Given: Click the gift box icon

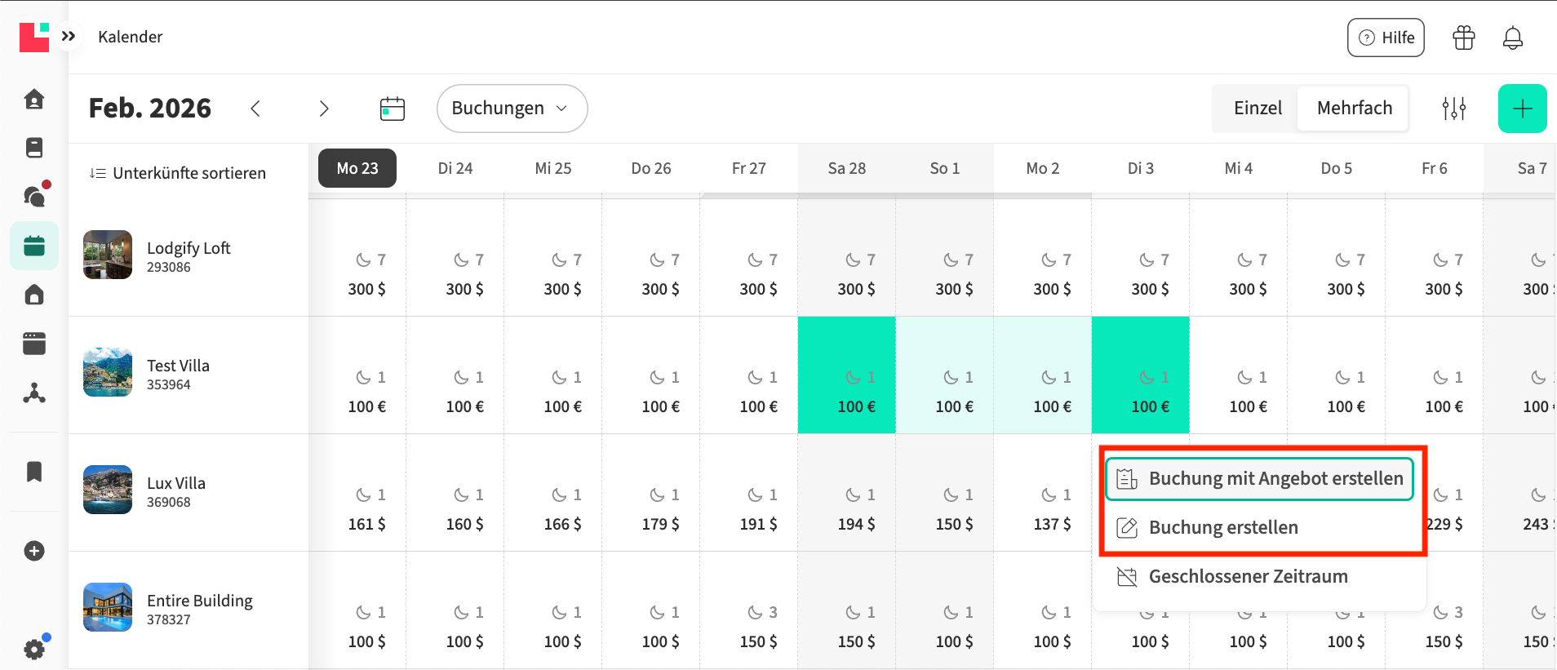Looking at the screenshot, I should [x=1464, y=38].
